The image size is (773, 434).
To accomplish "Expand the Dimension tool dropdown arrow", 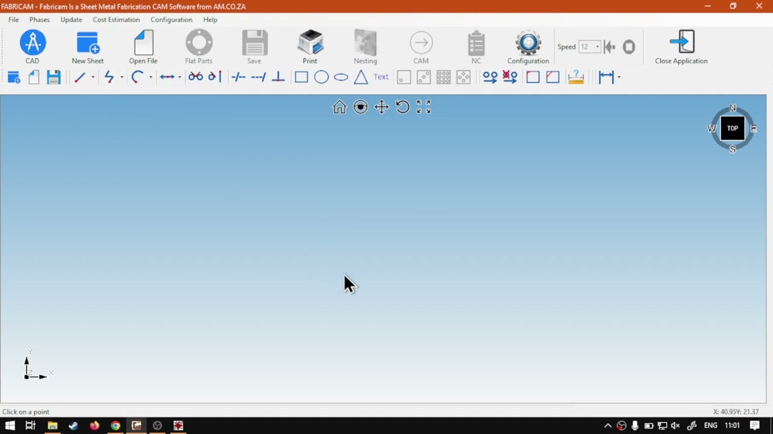I will click(619, 77).
